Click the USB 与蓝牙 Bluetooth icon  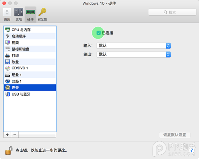[x=8, y=94]
